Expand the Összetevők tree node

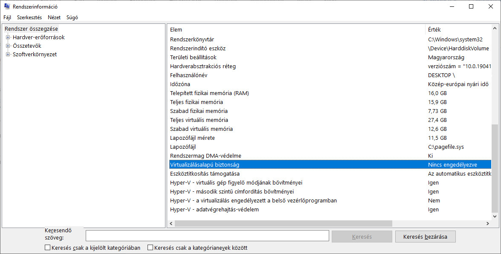8,46
